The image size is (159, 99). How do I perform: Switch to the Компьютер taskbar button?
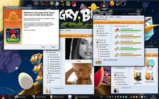pyautogui.click(x=21, y=97)
